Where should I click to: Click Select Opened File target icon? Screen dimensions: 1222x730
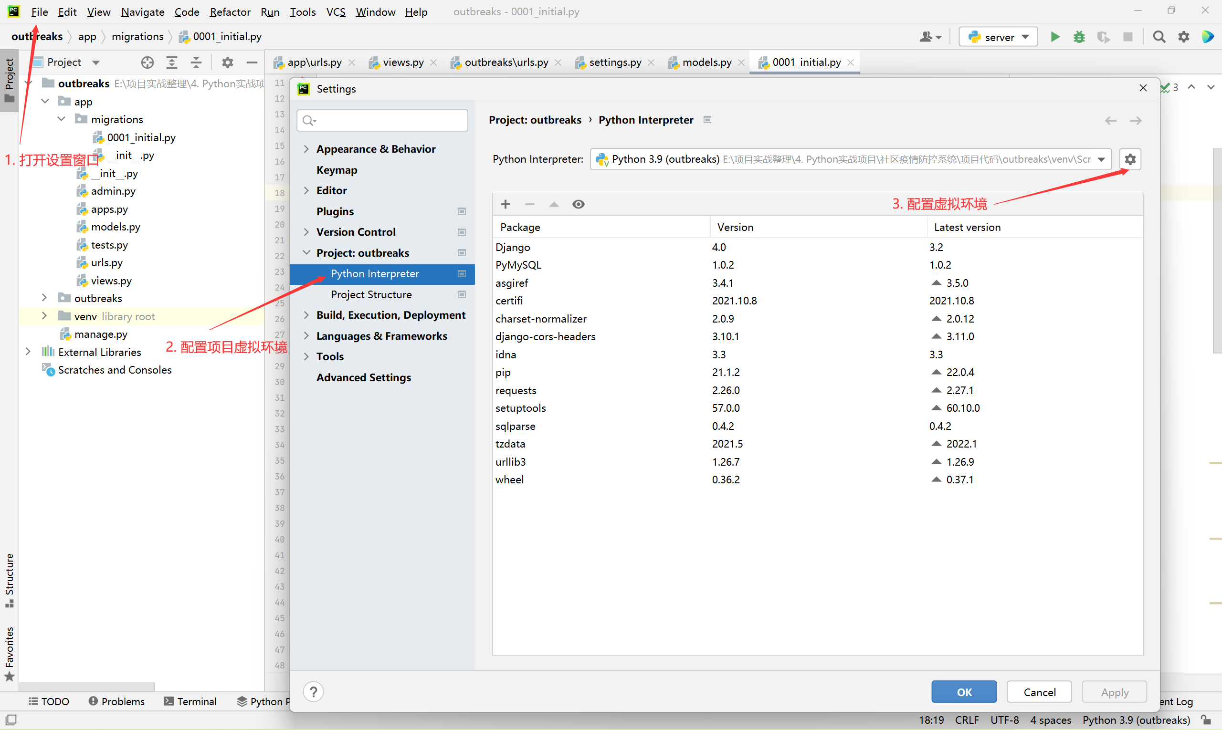(147, 63)
